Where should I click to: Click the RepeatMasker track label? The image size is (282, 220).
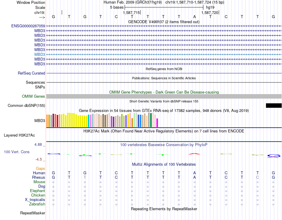coord(33,213)
